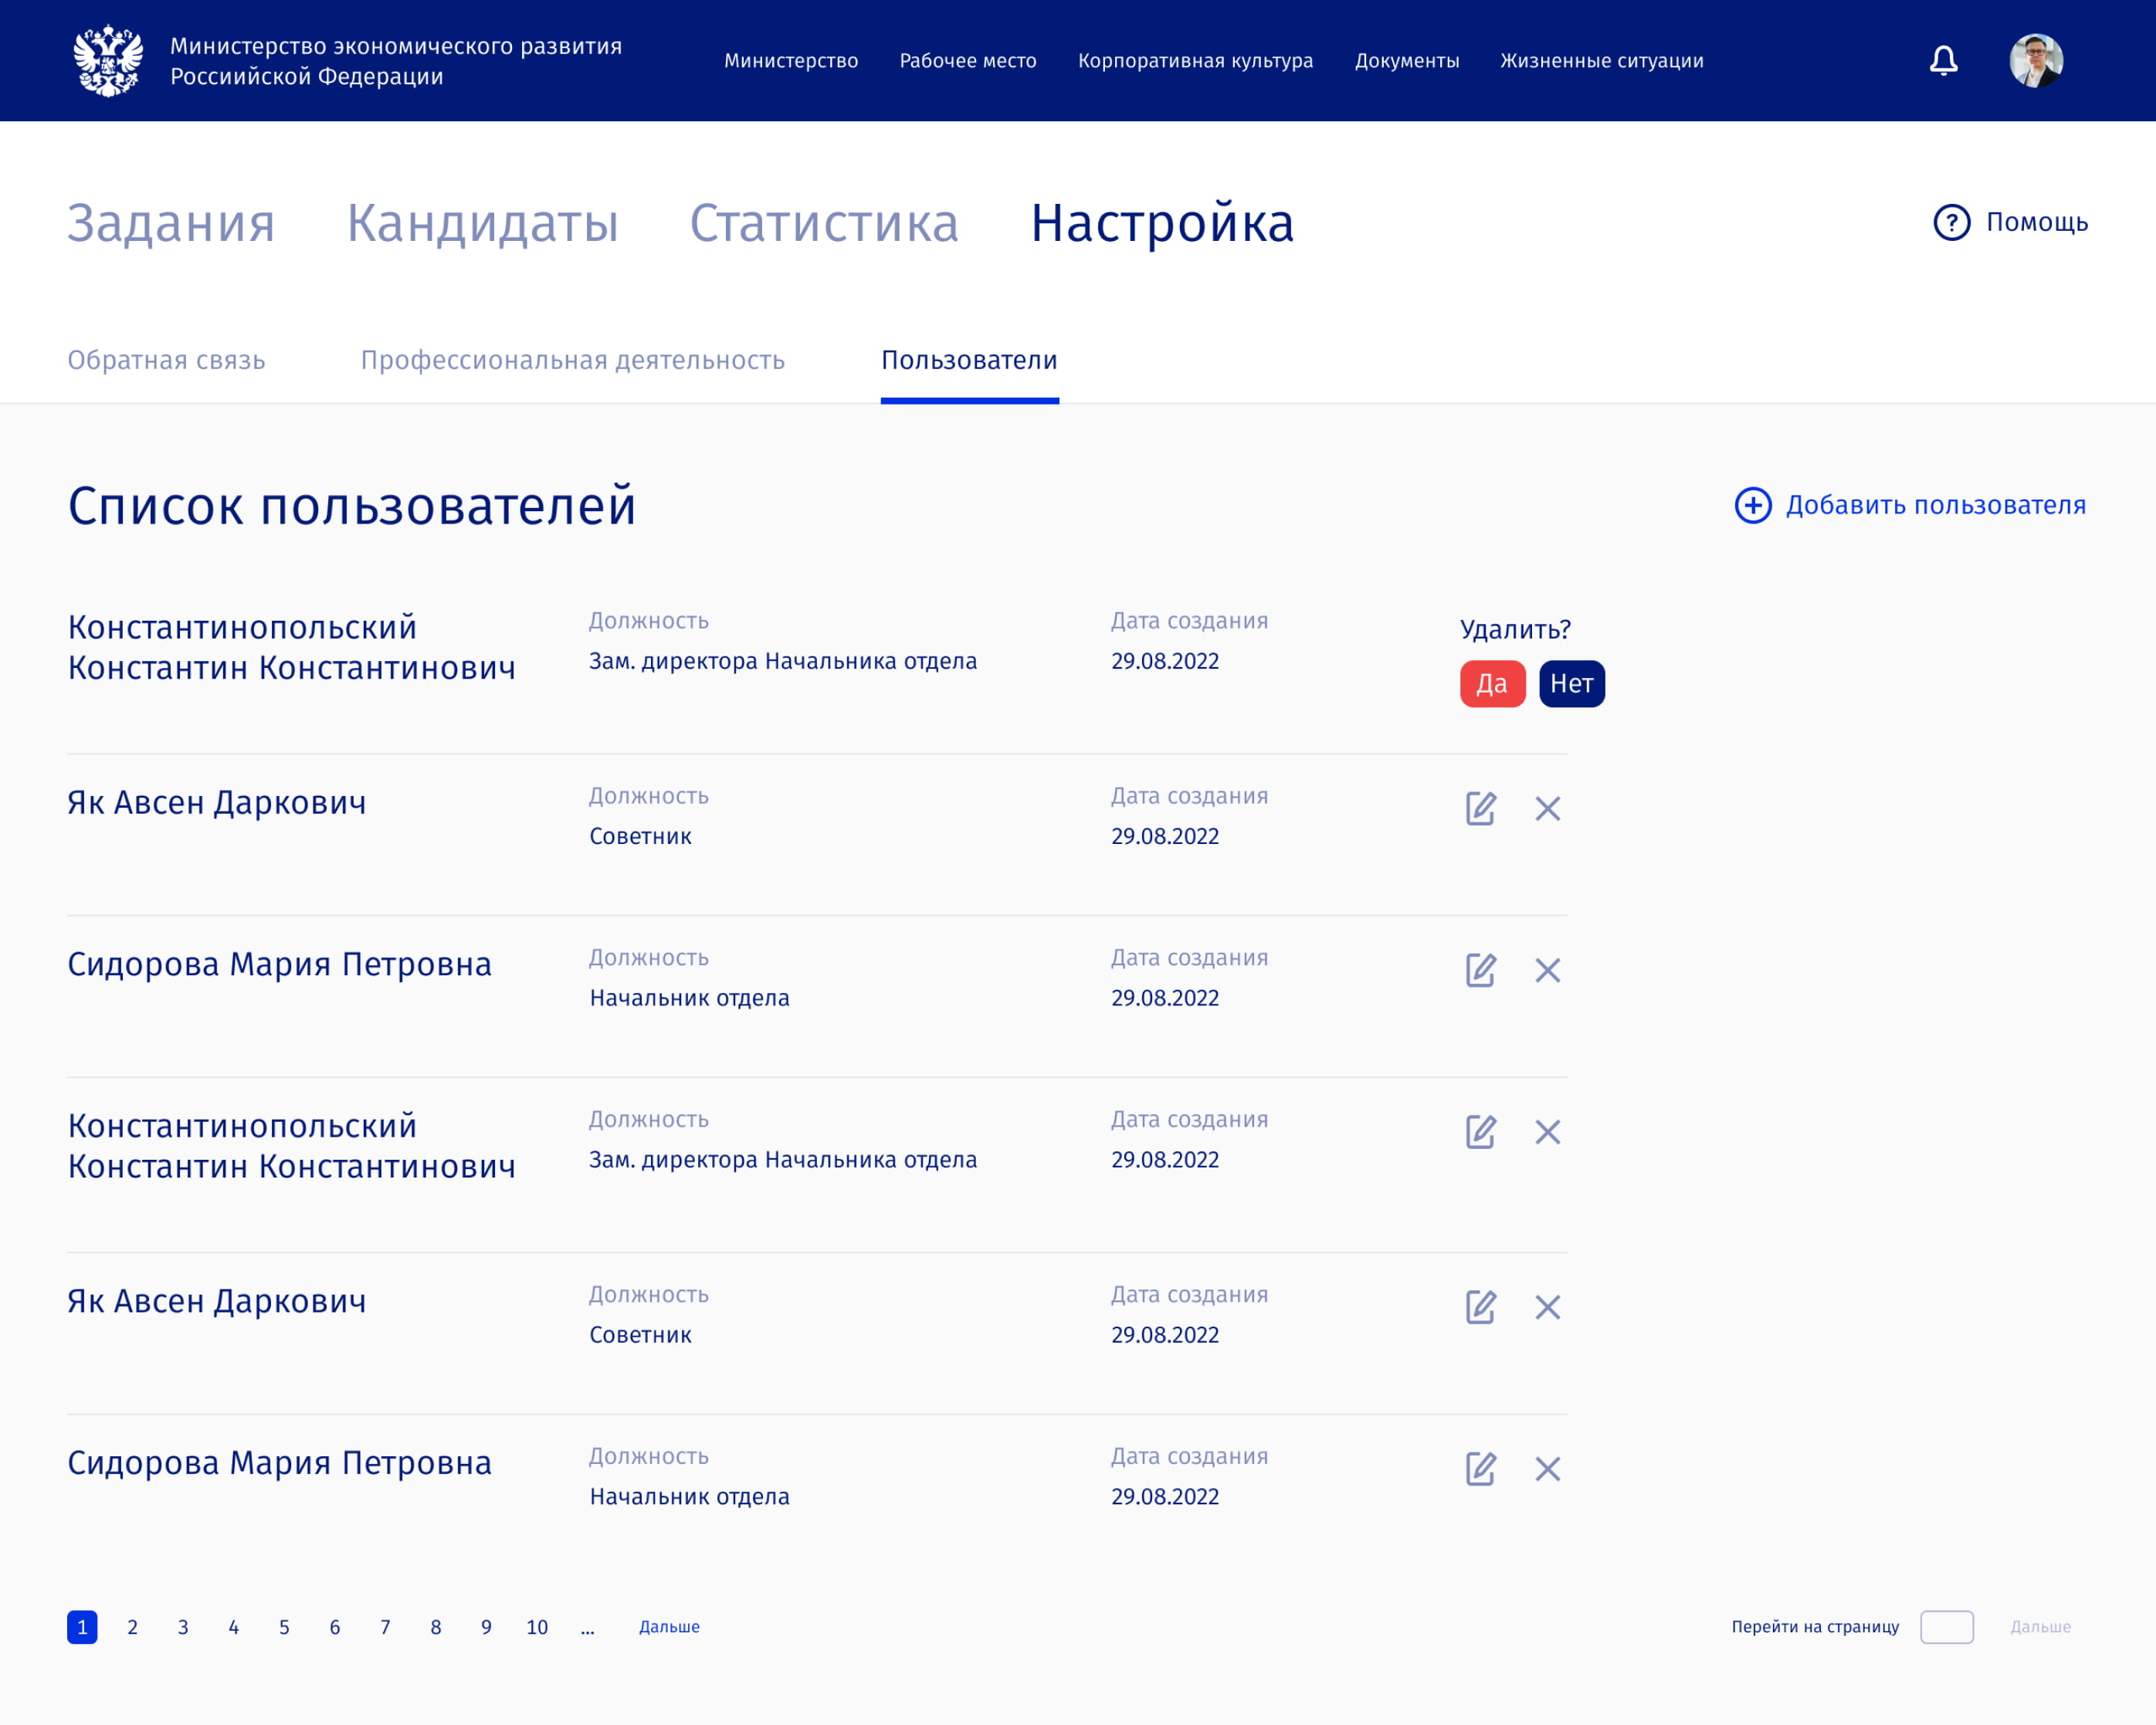Open notifications bell icon
Image resolution: width=2156 pixels, height=1725 pixels.
coord(1943,61)
